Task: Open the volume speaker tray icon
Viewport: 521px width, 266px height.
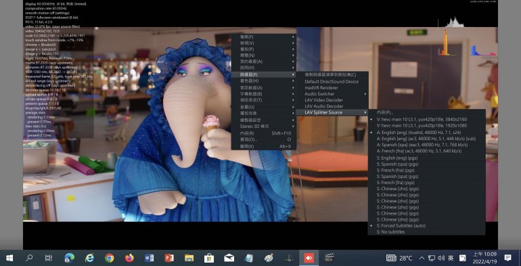Action: click(441, 258)
